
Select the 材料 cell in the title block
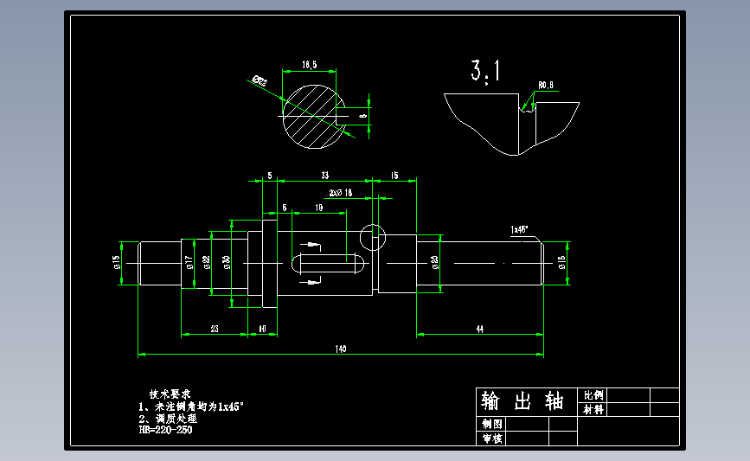point(593,409)
